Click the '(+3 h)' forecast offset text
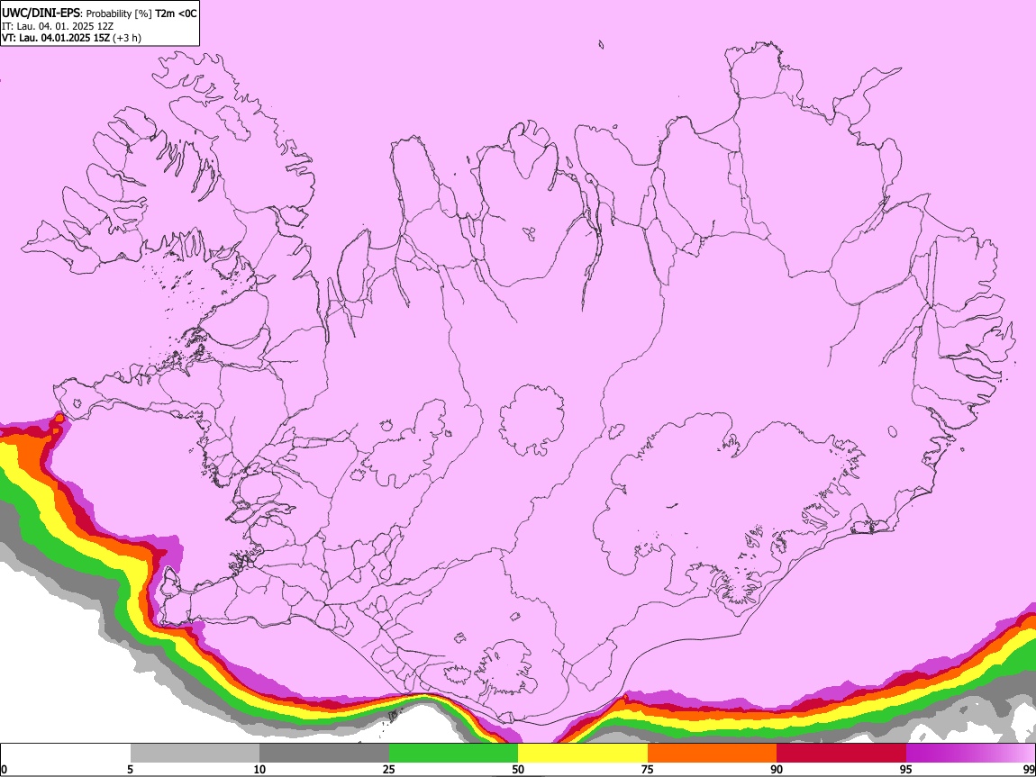This screenshot has width=1036, height=777. click(x=127, y=38)
